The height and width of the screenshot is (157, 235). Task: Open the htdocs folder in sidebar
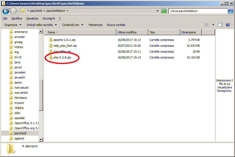coord(19,47)
